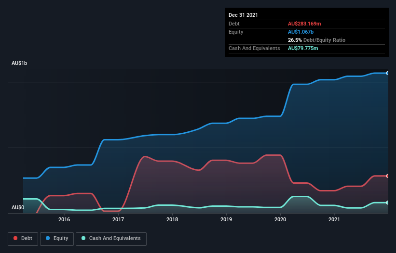Select the 2020 x-axis label

280,219
